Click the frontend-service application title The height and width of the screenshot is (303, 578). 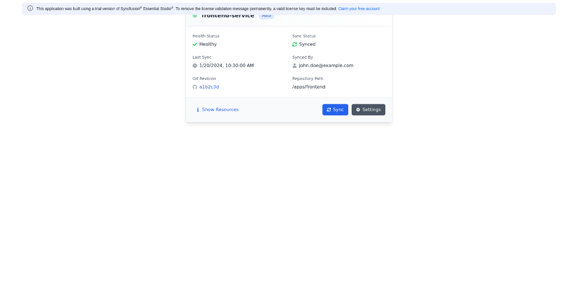228,15
